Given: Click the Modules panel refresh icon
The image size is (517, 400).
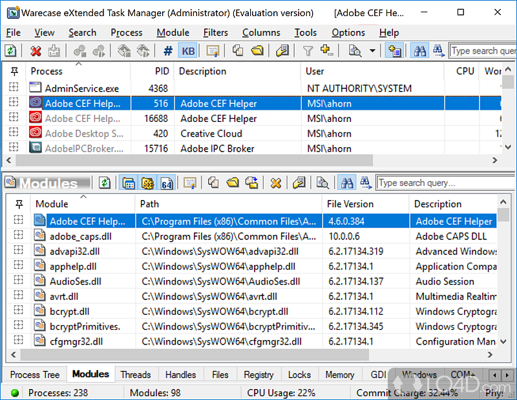Looking at the screenshot, I should pos(105,183).
